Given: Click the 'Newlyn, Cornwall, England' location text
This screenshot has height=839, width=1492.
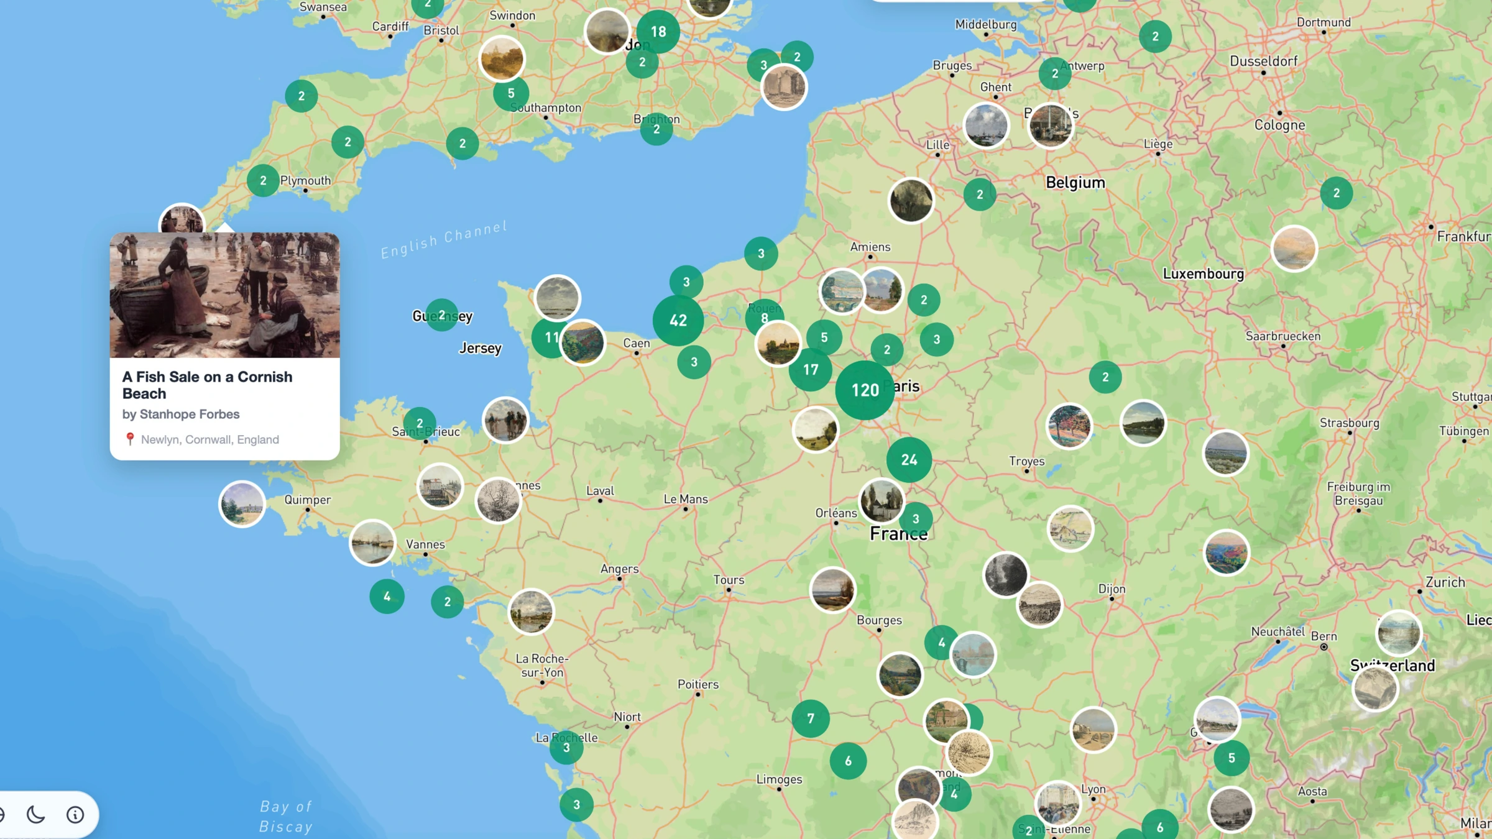Looking at the screenshot, I should coord(210,439).
